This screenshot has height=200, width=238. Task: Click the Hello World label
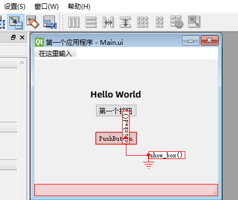click(116, 94)
